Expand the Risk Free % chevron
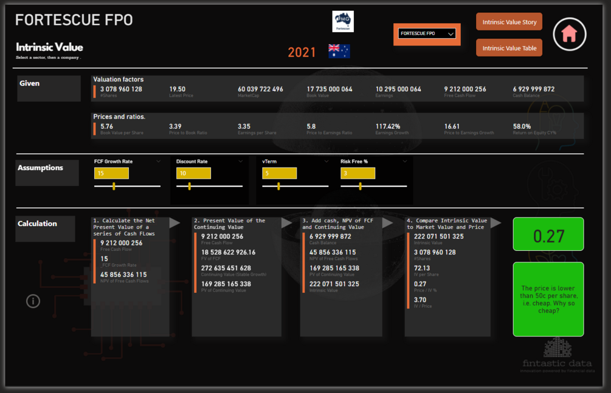The image size is (611, 393). (x=405, y=161)
